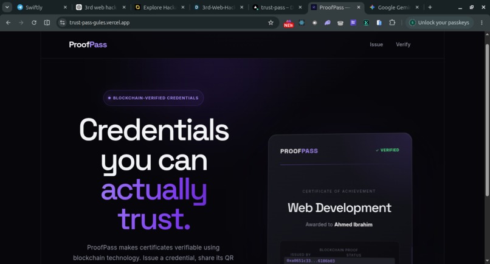Close the Explore Hack tab

tap(183, 7)
